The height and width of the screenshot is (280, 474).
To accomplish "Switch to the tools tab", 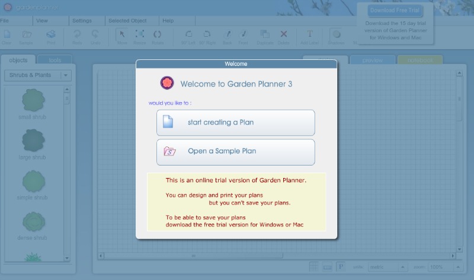I will (55, 60).
